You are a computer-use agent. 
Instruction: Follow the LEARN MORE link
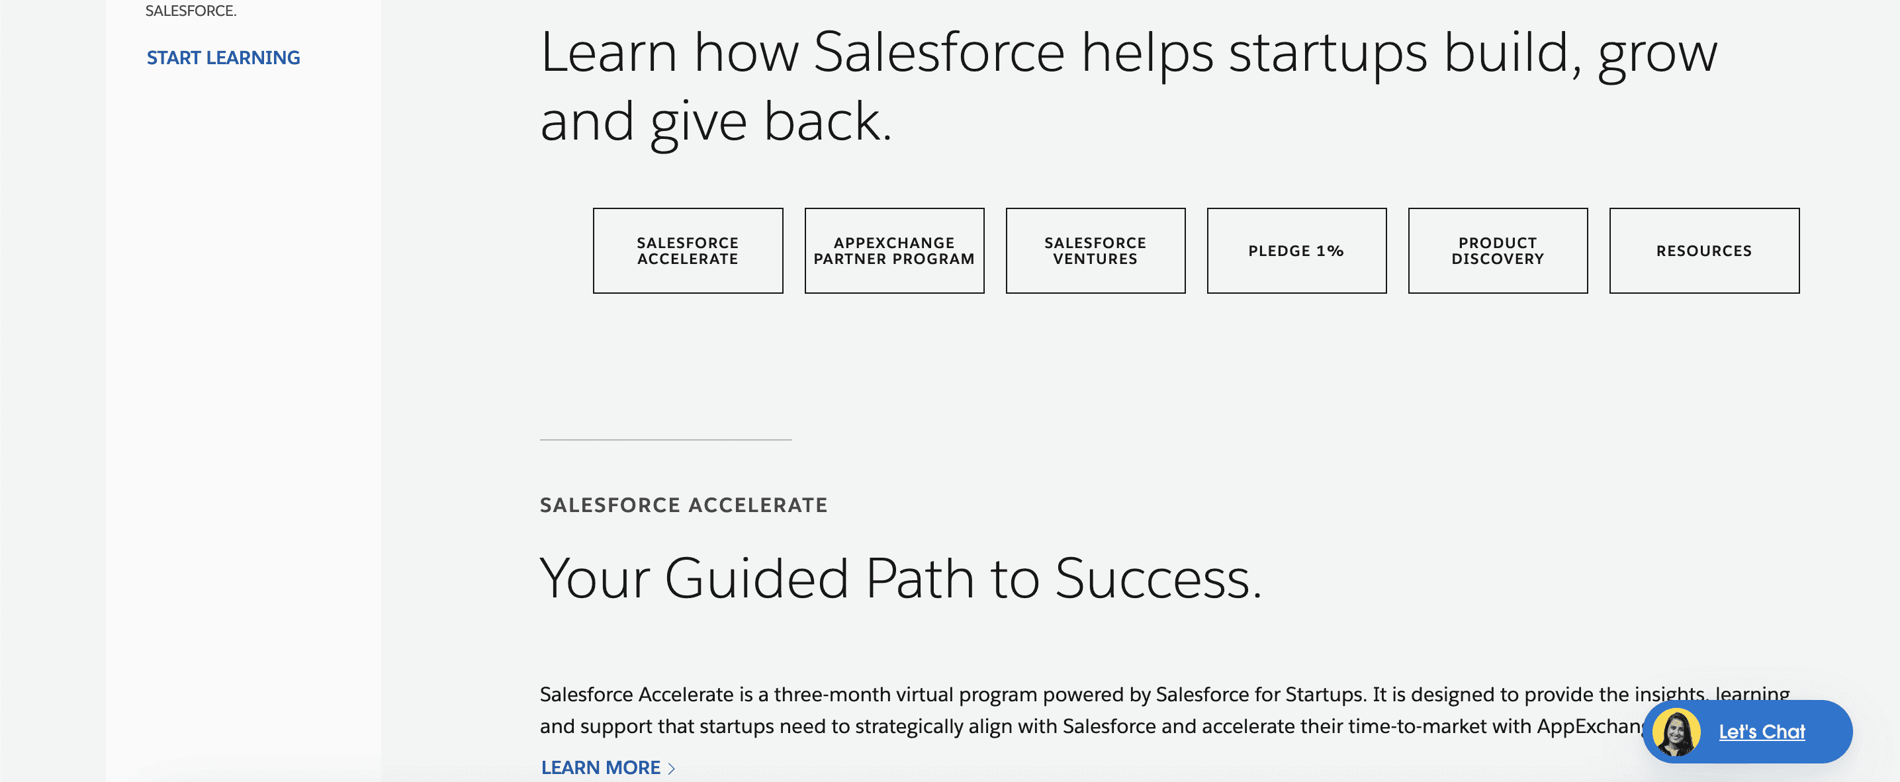coord(600,767)
